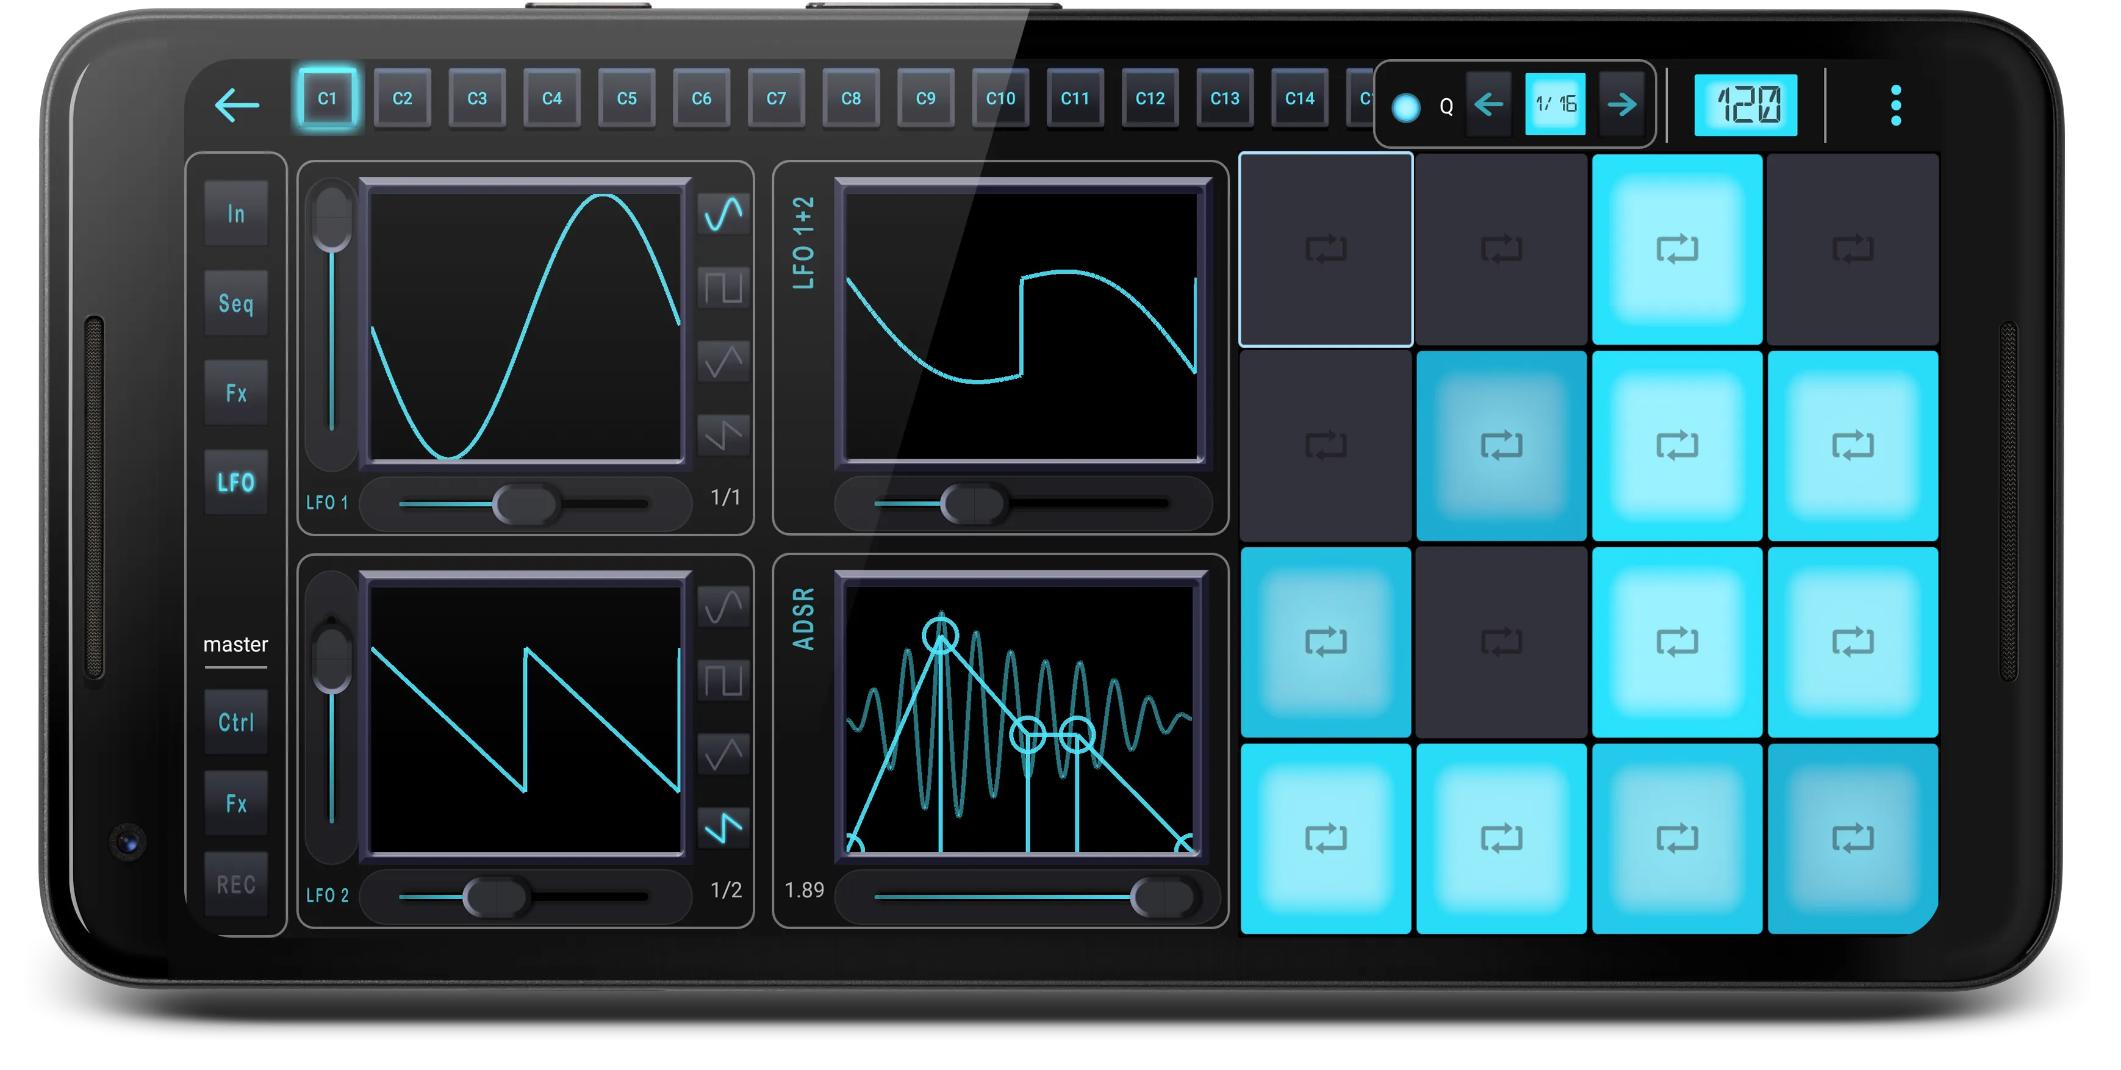Select sine waveform for LFO 1
This screenshot has height=1070, width=2121.
pos(723,214)
